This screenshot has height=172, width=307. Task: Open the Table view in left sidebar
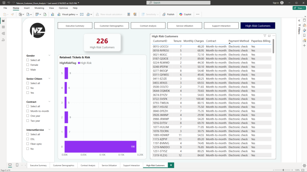3,27
